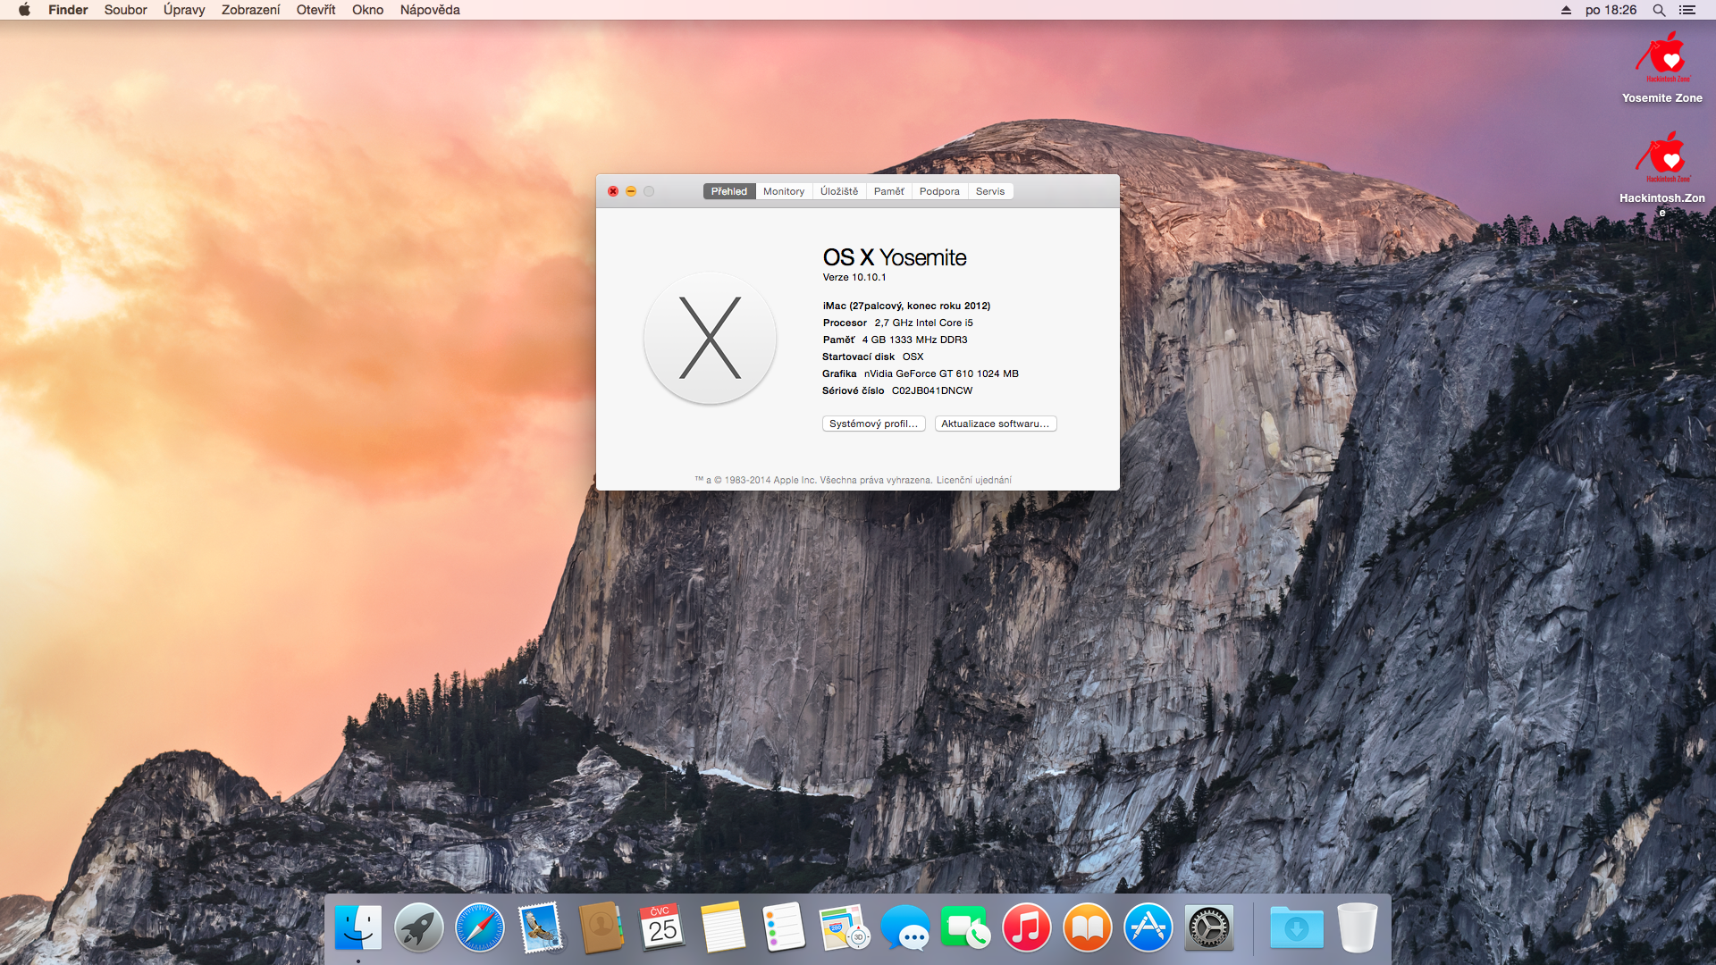Open the Downloads folder in the Dock
1716x965 pixels.
tap(1297, 927)
